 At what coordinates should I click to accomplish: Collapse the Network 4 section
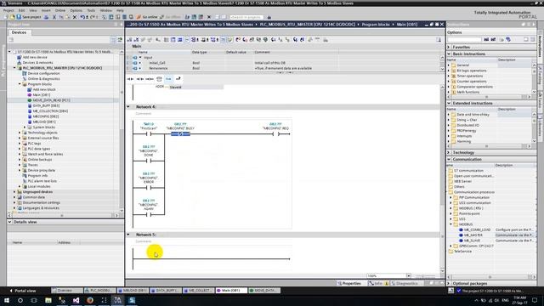(128, 107)
